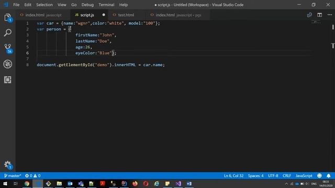Image resolution: width=335 pixels, height=188 pixels.
Task: Open Firefox from the taskbar
Action: 135,183
